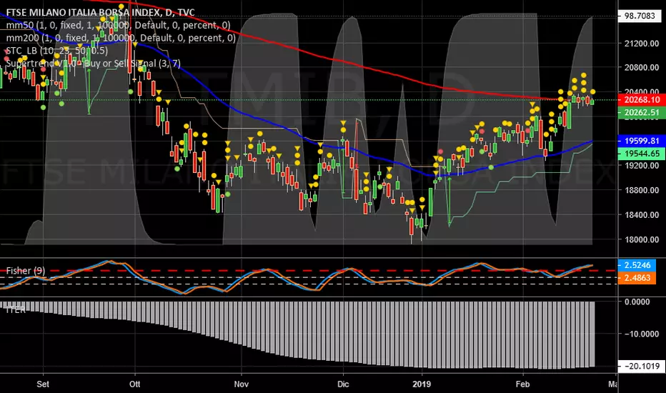Click the blue price label 19599.81
The width and height of the screenshot is (666, 393).
(642, 141)
